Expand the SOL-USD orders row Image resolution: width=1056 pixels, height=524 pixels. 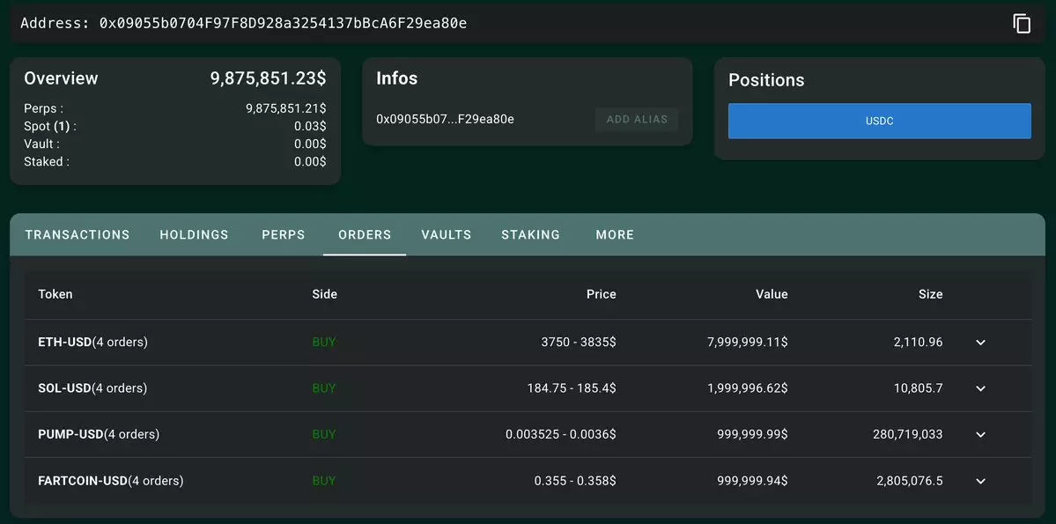pyautogui.click(x=980, y=388)
